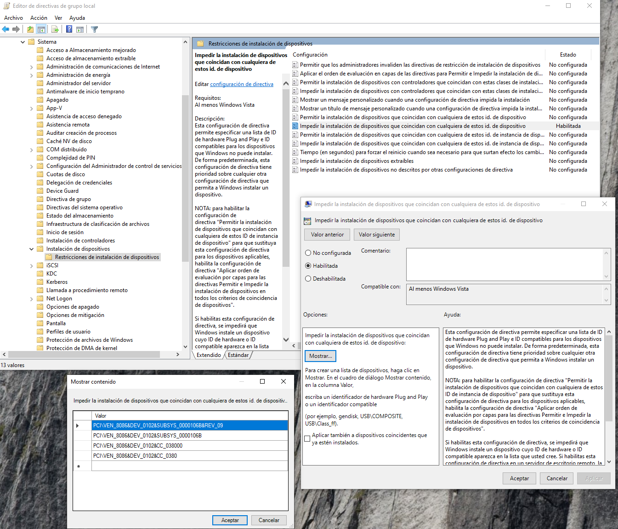This screenshot has height=529, width=618.
Task: Click the Up one level folder icon
Action: tap(30, 29)
